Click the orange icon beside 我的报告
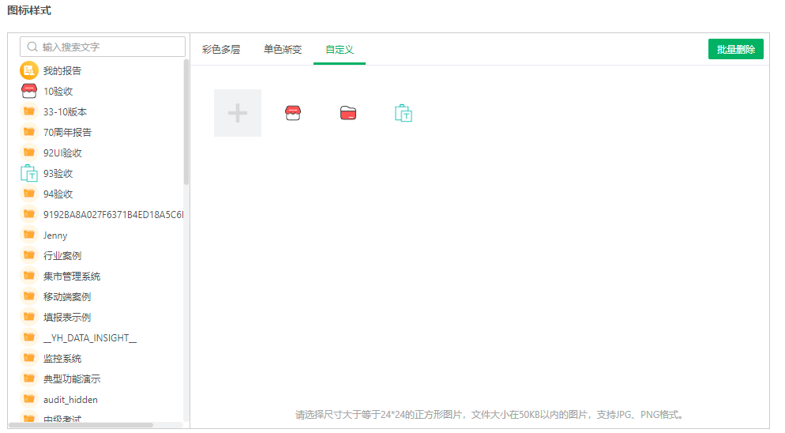This screenshot has width=785, height=433. [29, 70]
